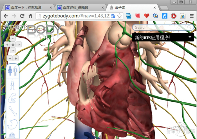Viewport: 197px width, 139px height.
Task: Click the Search input field
Action: (163, 27)
